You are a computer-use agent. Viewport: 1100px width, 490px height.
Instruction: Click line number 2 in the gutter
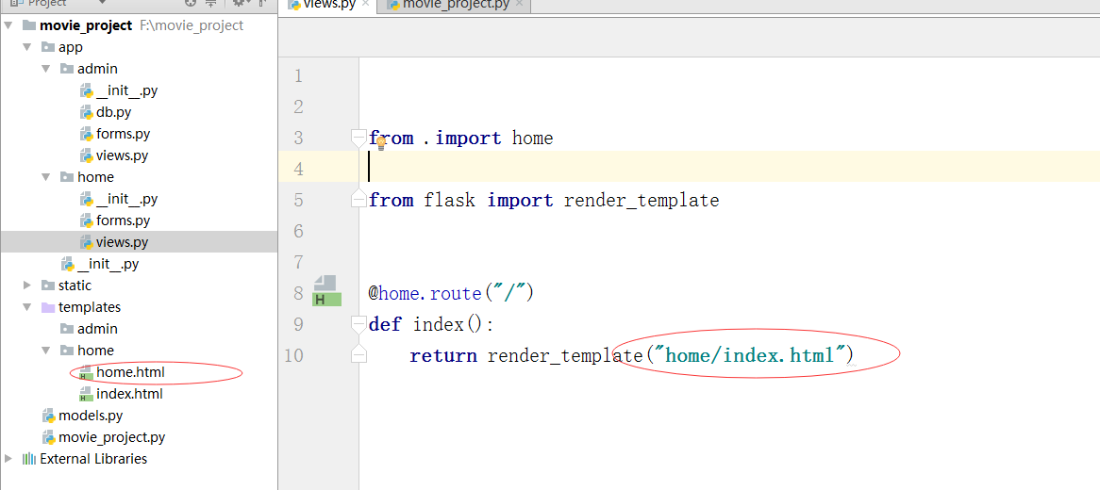pos(298,107)
